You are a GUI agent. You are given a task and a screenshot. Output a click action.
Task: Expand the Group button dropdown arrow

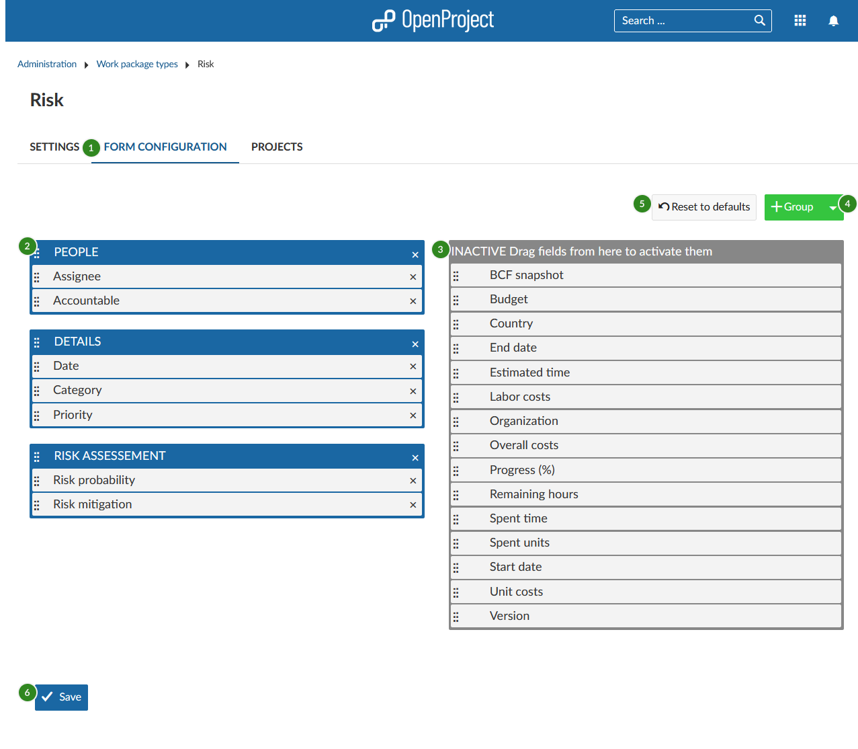(832, 208)
